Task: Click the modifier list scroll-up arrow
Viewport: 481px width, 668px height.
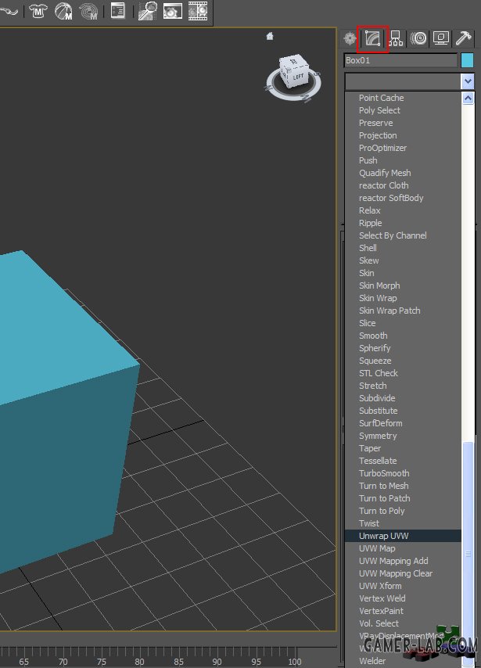Action: pos(468,99)
